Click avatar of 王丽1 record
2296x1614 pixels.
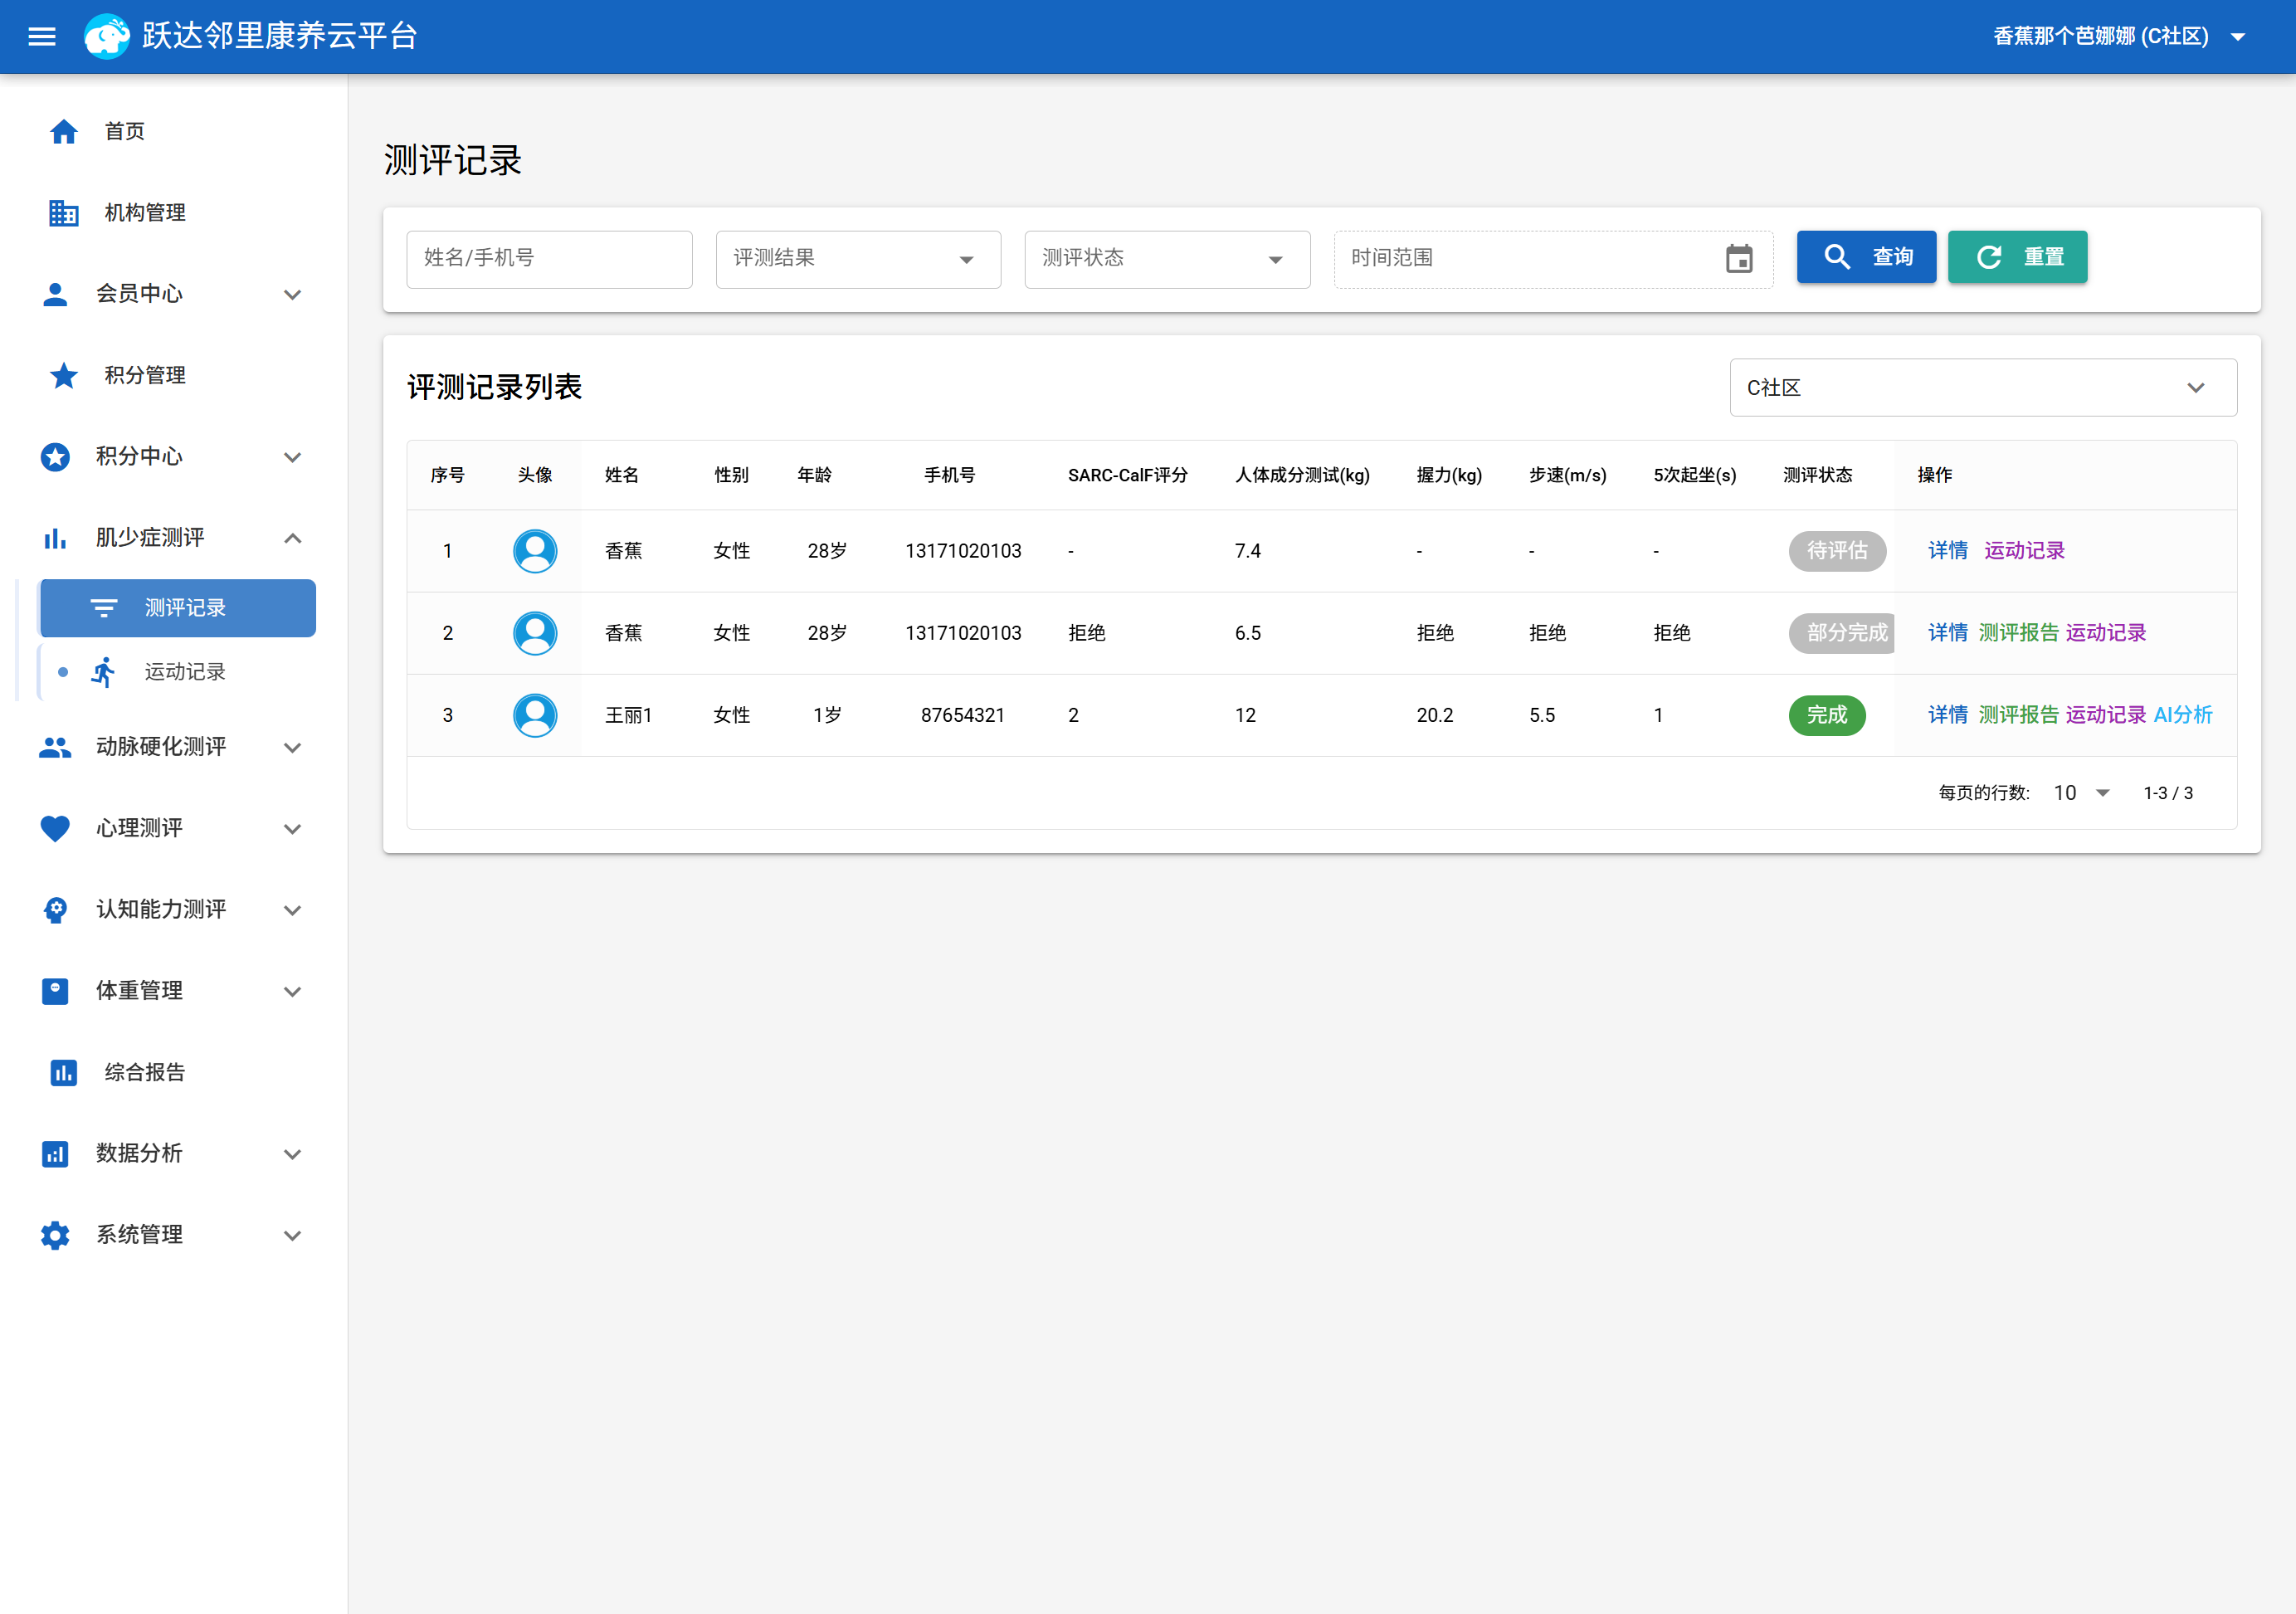pos(535,715)
